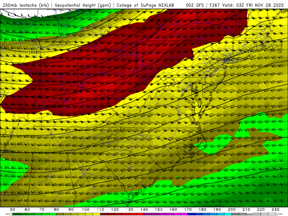Click the 'Valid: 03Z FRI NOV 28 2025' text
This screenshot has width=288, height=216.
coord(253,5)
